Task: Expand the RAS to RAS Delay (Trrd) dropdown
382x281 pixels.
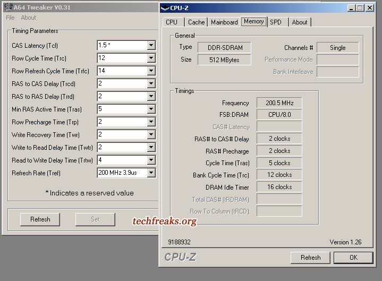Action: click(x=151, y=96)
